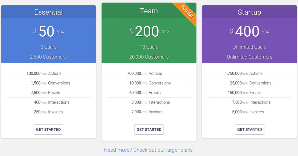Click the Unlimited Customers text
298x156 pixels.
(249, 57)
